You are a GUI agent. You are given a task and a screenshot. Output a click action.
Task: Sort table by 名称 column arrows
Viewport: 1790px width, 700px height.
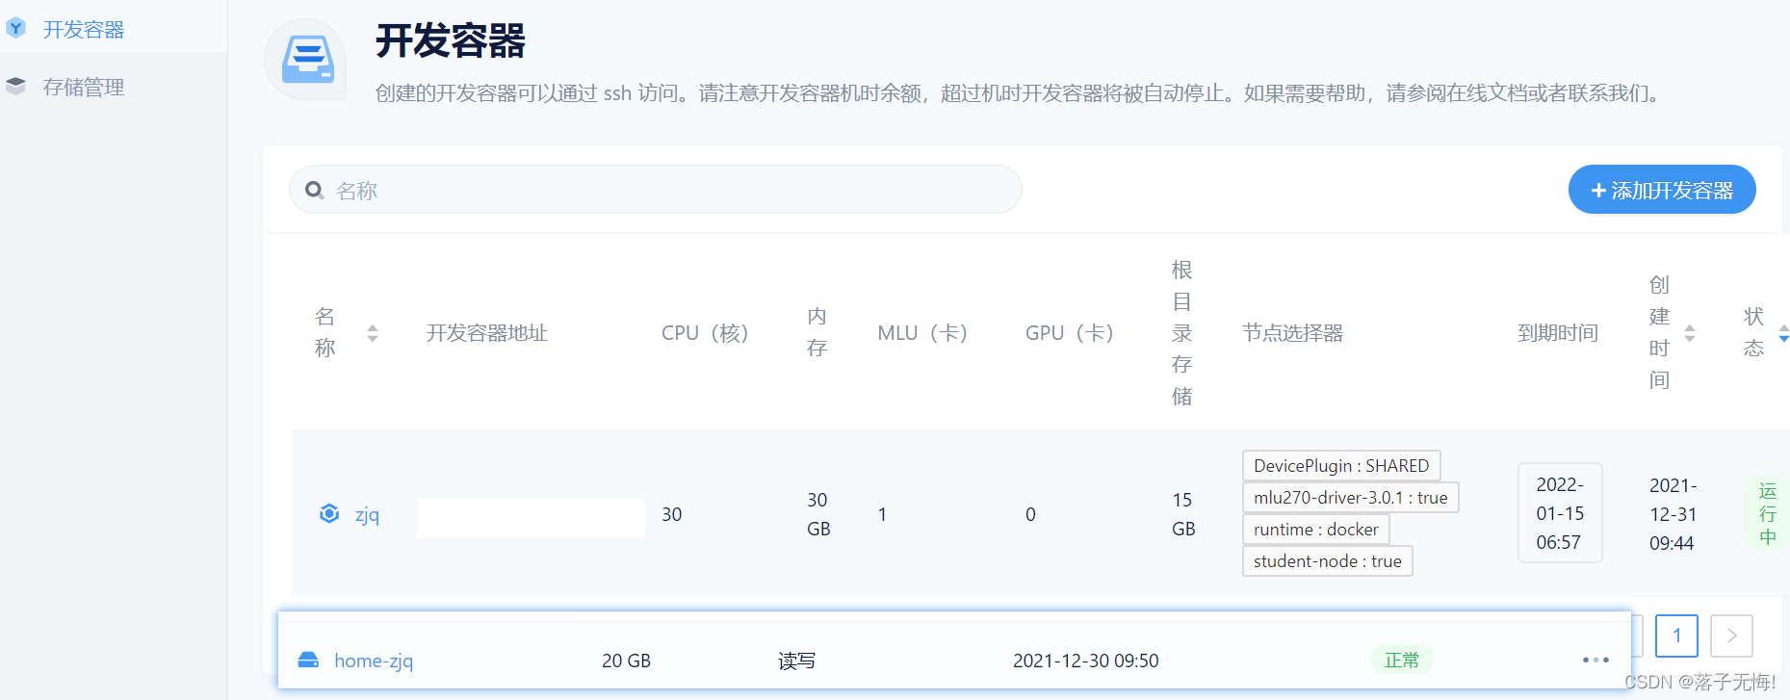click(373, 333)
